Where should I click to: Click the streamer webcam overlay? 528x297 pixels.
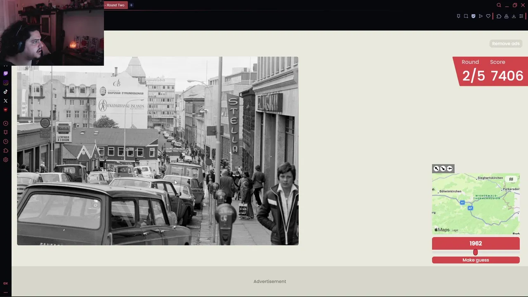(52, 33)
